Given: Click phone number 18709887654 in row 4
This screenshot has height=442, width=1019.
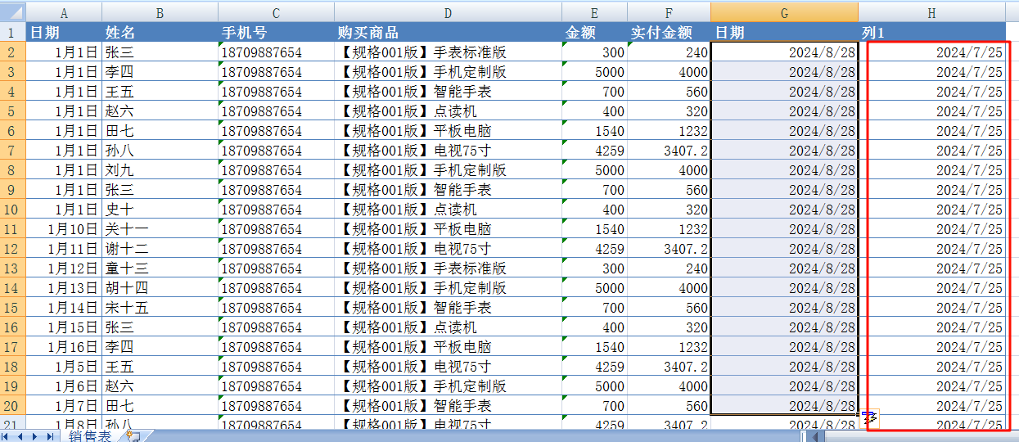Looking at the screenshot, I should pos(276,92).
